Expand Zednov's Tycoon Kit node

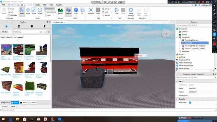[x=180, y=48]
